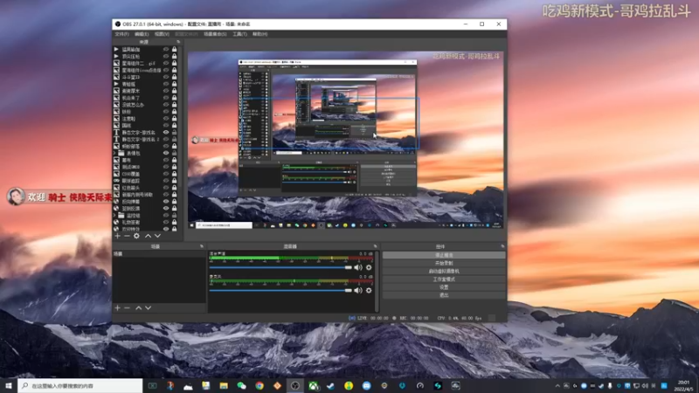Image resolution: width=699 pixels, height=393 pixels.
Task: Move the selected source up in the list
Action: click(x=148, y=236)
